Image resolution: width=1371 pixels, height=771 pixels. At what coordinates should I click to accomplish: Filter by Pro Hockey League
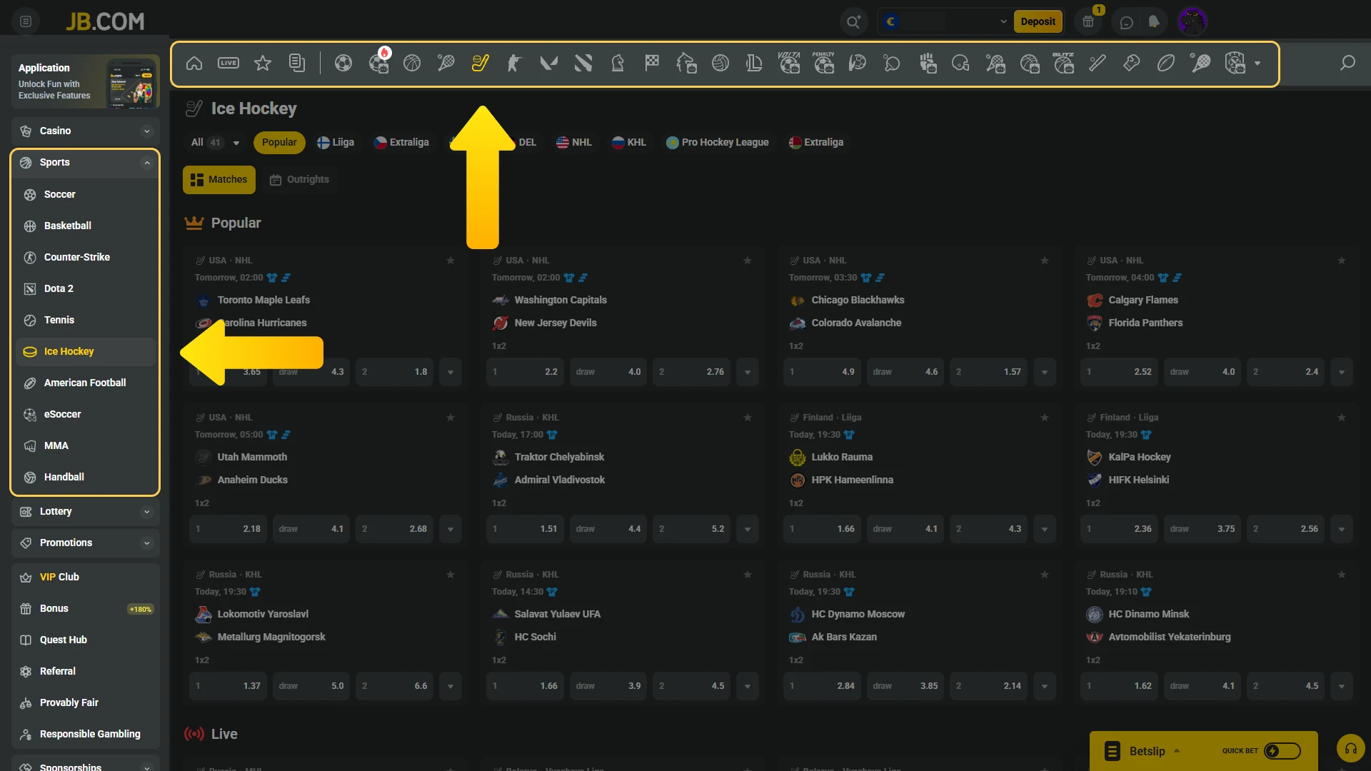pos(718,143)
